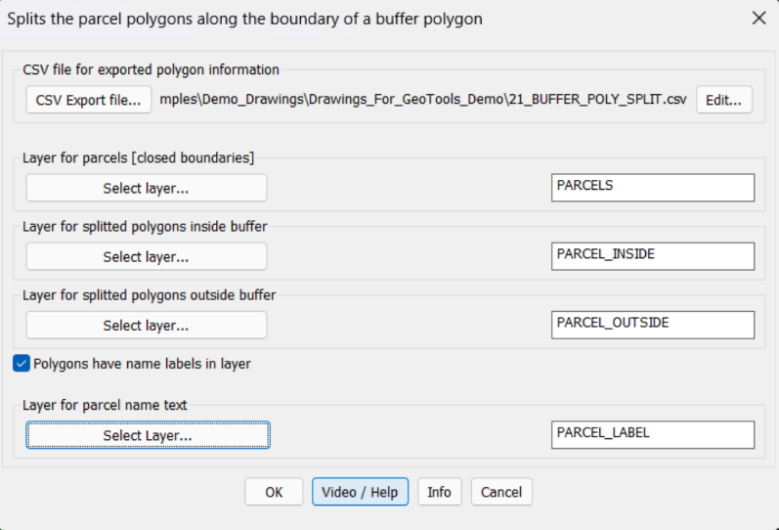
Task: Choose Select layer for parcels closed boundaries
Action: (146, 188)
